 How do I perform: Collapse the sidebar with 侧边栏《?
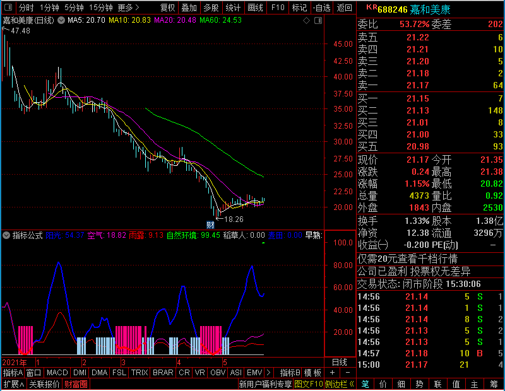coord(340,384)
